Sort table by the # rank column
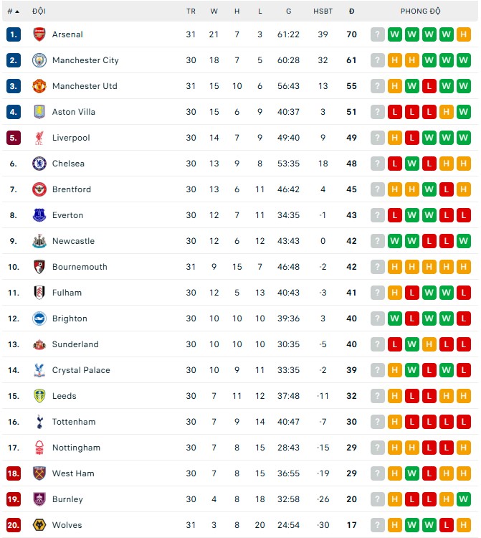 point(13,11)
